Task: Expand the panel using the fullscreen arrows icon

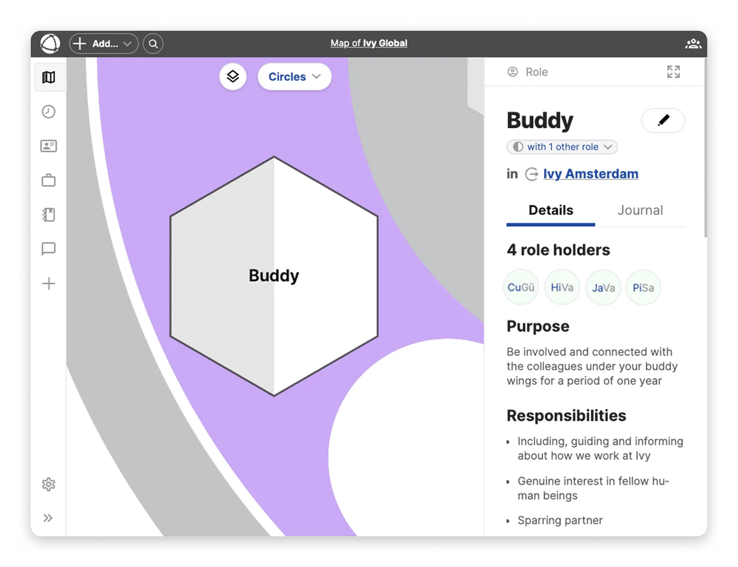Action: pyautogui.click(x=673, y=72)
